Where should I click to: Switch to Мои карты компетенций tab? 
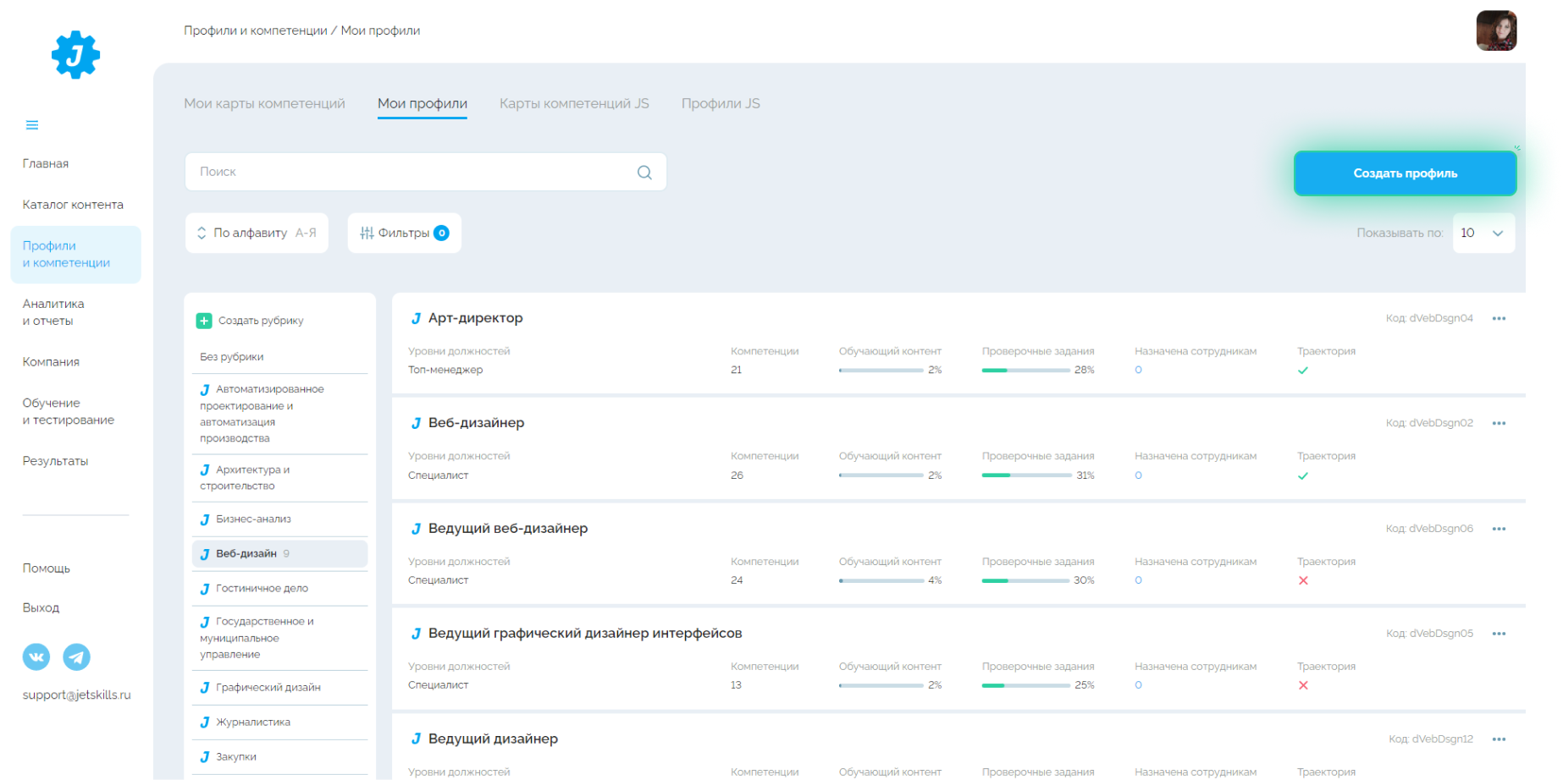point(264,103)
